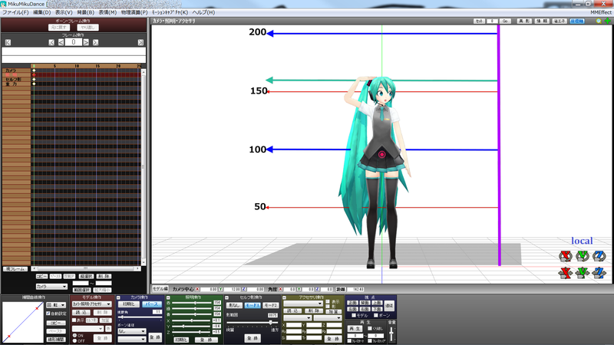Toggle 表示 checkbox in model panel
Viewport: 614px width, 345px height.
coord(74,320)
